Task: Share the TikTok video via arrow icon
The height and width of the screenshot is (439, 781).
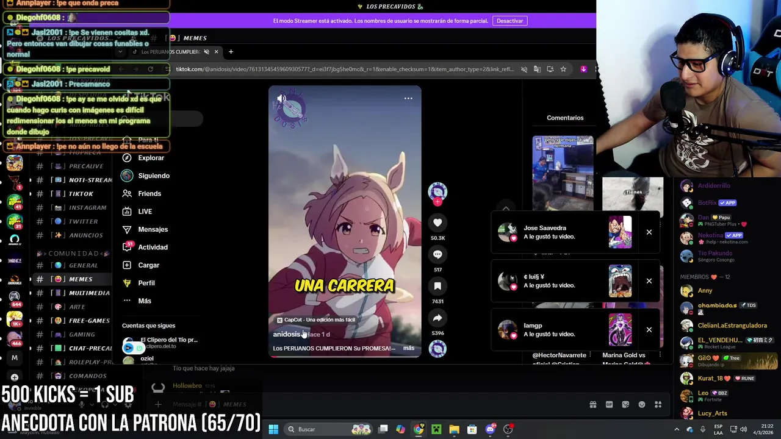Action: coord(437,318)
